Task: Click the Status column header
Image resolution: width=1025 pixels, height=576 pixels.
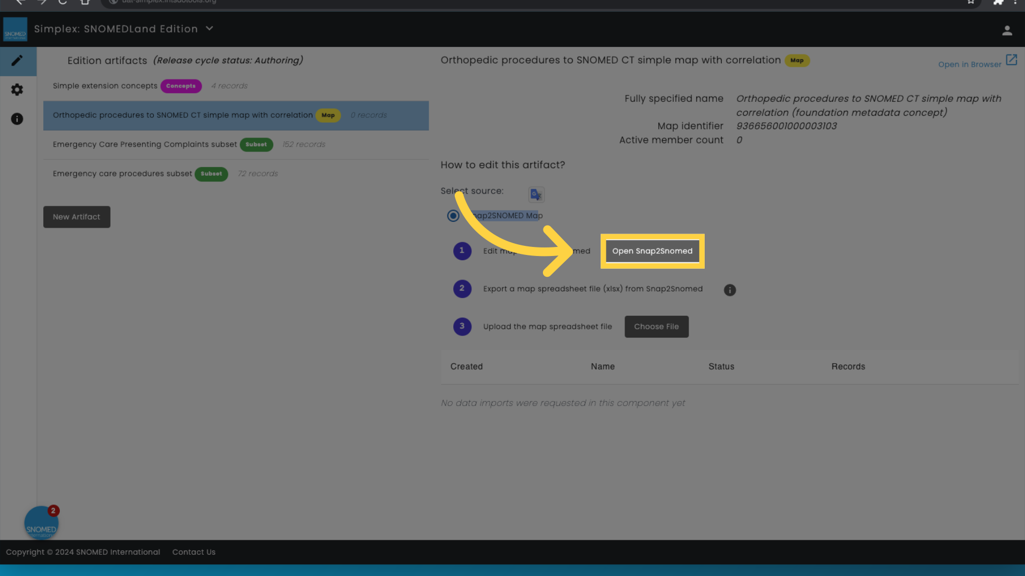Action: pyautogui.click(x=721, y=367)
